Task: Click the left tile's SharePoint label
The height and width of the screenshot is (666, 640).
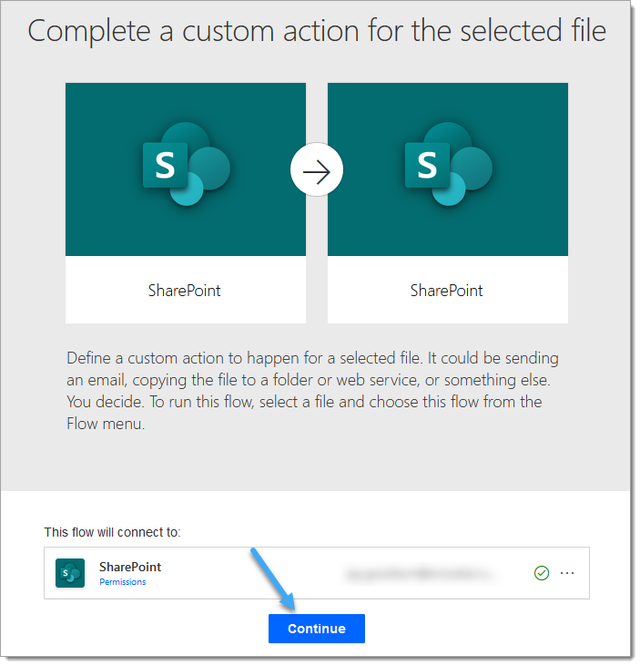Action: click(185, 292)
